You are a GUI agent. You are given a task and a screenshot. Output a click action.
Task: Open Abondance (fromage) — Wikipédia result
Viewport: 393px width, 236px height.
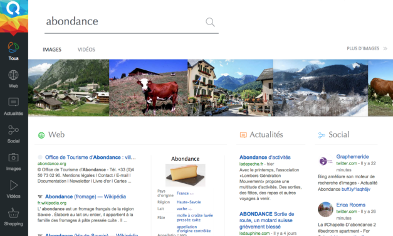pos(85,196)
